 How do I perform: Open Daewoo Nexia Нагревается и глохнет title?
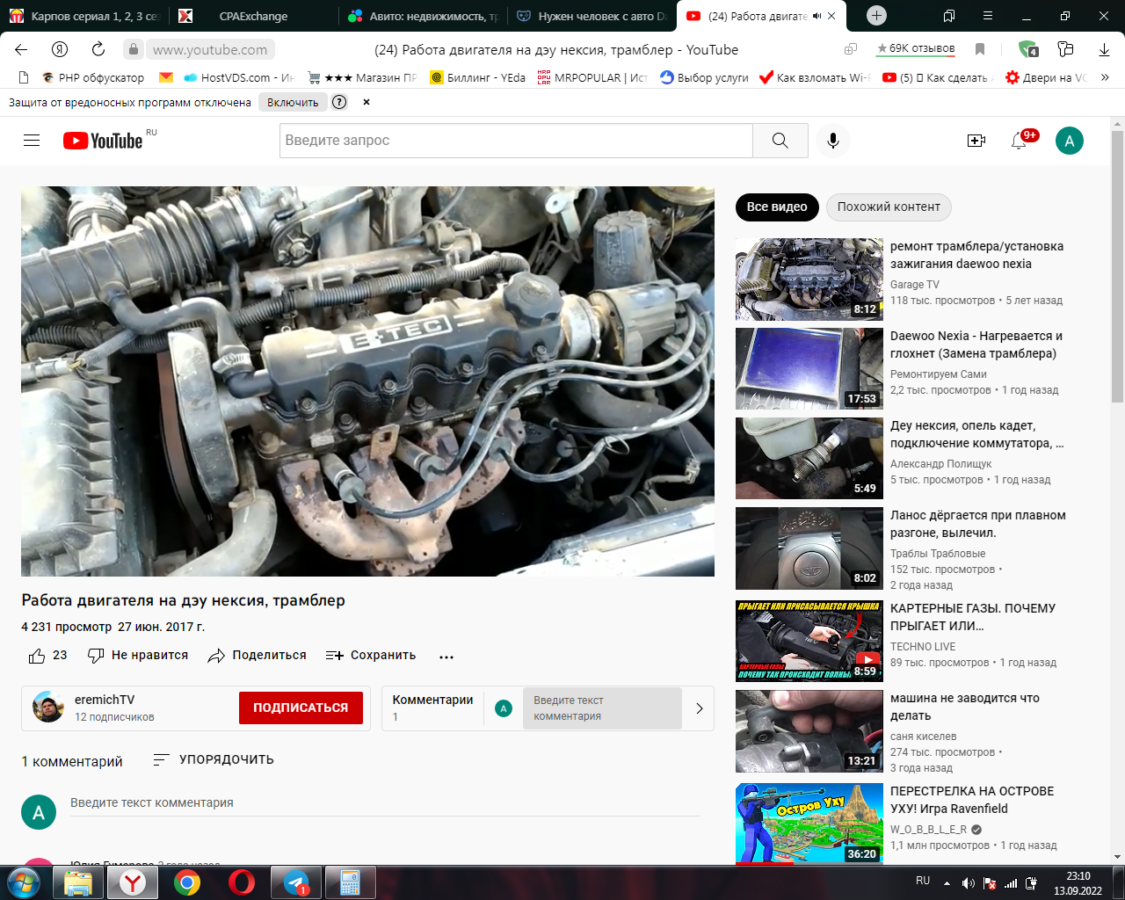(x=976, y=345)
